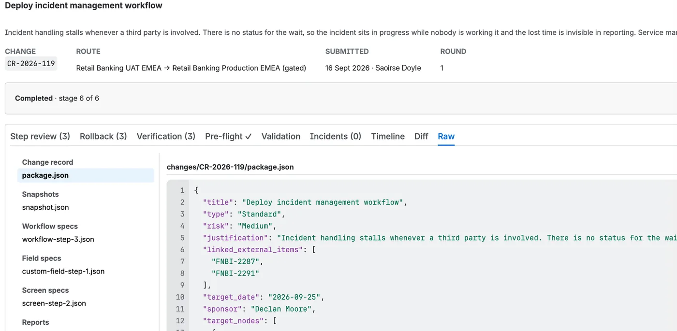Open the Verification (3) tab

[166, 136]
